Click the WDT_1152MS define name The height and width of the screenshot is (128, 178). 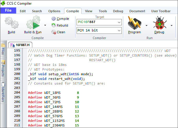coord(54,121)
